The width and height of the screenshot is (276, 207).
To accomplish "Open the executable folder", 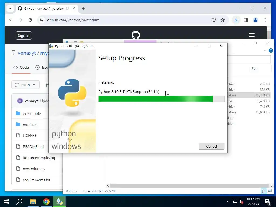I will click(x=32, y=113).
